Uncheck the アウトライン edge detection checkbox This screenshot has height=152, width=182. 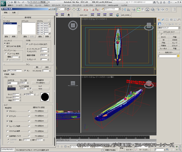pos(8,111)
